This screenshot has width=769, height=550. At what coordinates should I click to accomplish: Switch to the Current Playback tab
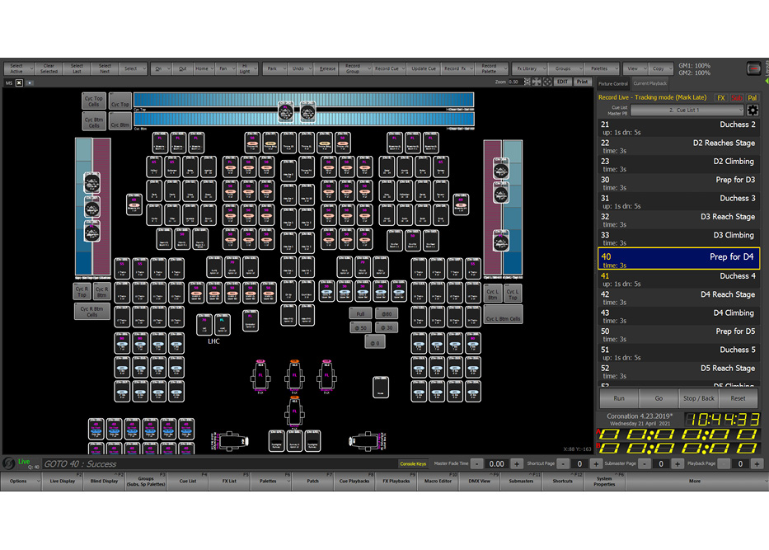pos(649,83)
